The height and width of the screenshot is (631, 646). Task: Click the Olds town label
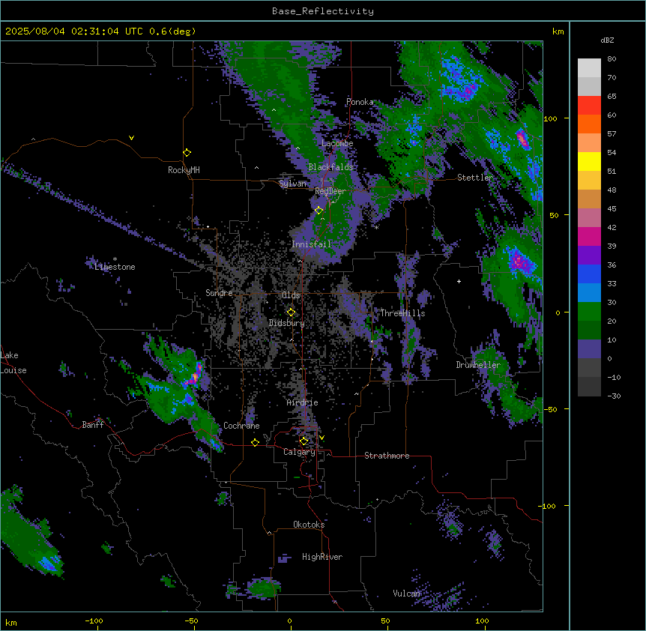291,295
